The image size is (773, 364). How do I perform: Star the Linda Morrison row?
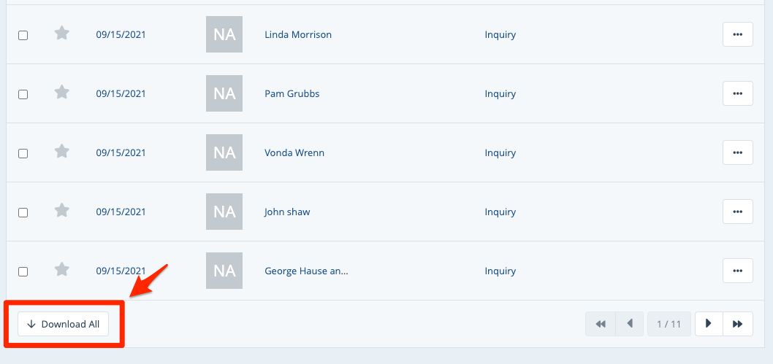tap(62, 33)
